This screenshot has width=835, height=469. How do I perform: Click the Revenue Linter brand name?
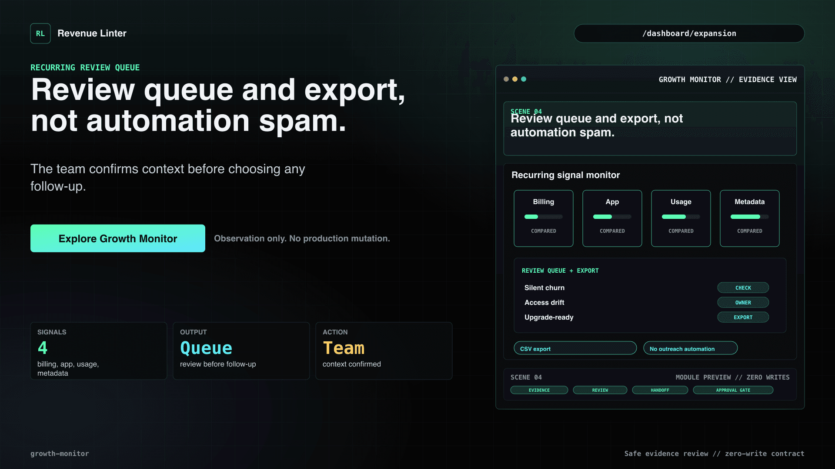tap(92, 33)
